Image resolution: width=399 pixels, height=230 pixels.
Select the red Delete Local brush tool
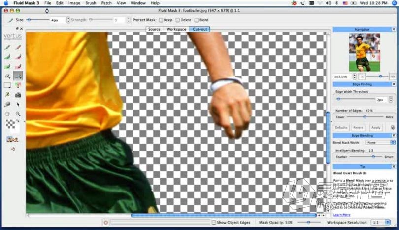coord(18,57)
